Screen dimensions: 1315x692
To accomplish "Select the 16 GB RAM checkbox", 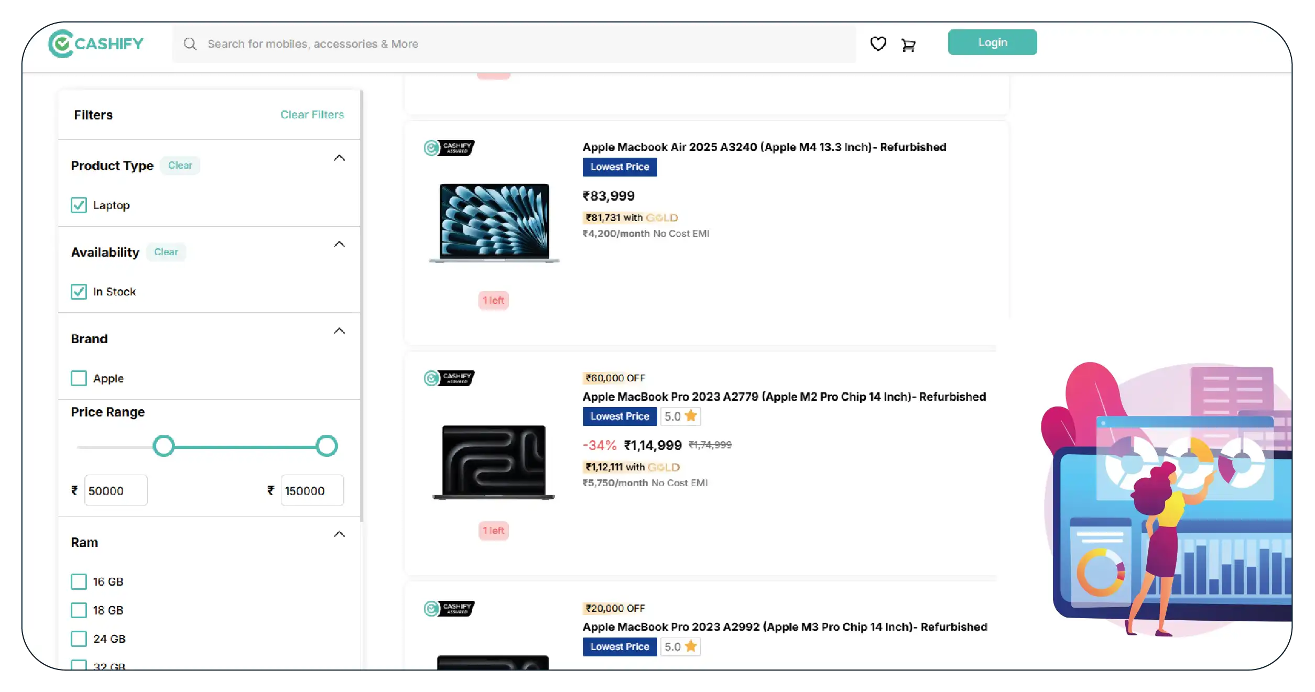I will (x=79, y=581).
